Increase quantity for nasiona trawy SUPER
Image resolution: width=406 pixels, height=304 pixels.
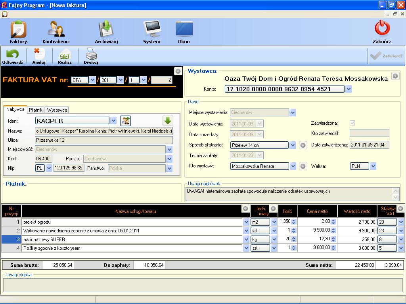click(x=294, y=238)
